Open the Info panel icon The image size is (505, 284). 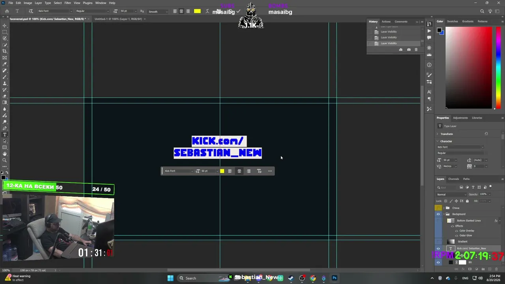point(429,65)
